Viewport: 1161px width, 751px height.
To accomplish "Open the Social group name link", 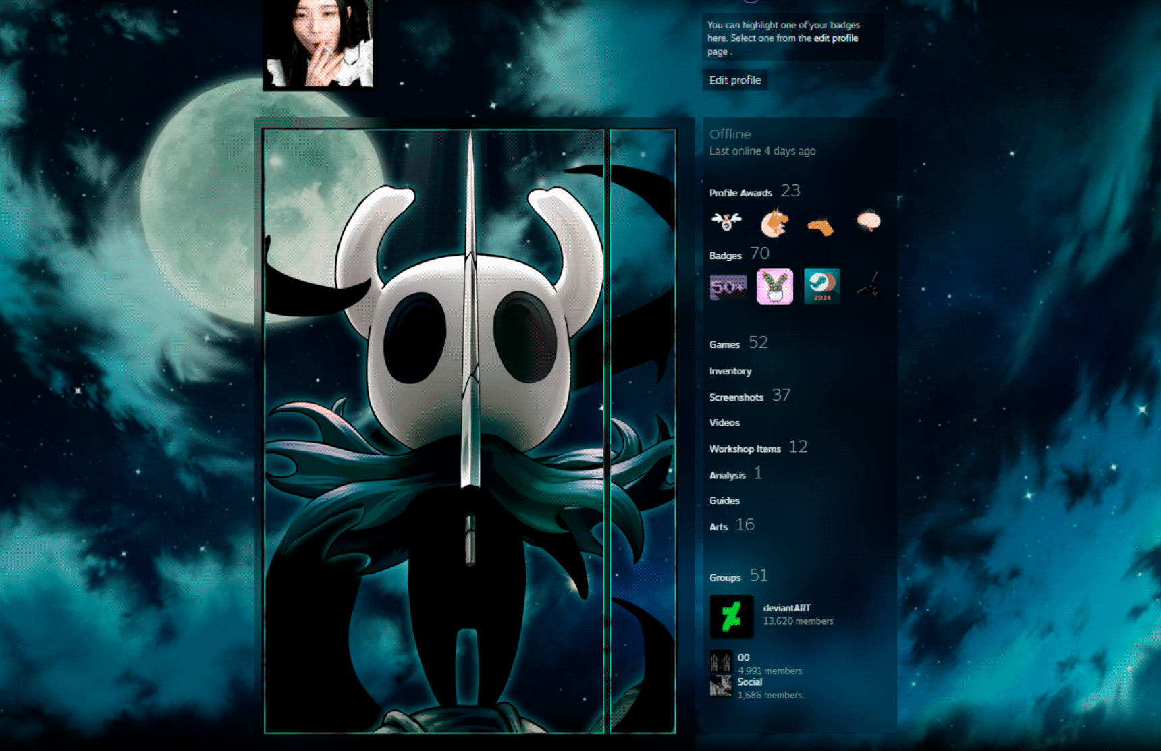I will (750, 682).
